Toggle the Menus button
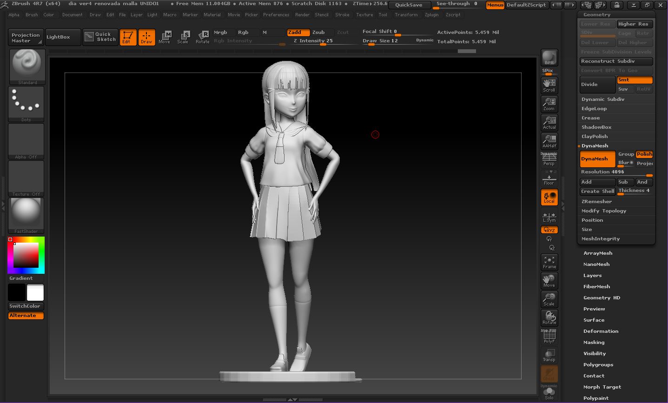 tap(495, 5)
